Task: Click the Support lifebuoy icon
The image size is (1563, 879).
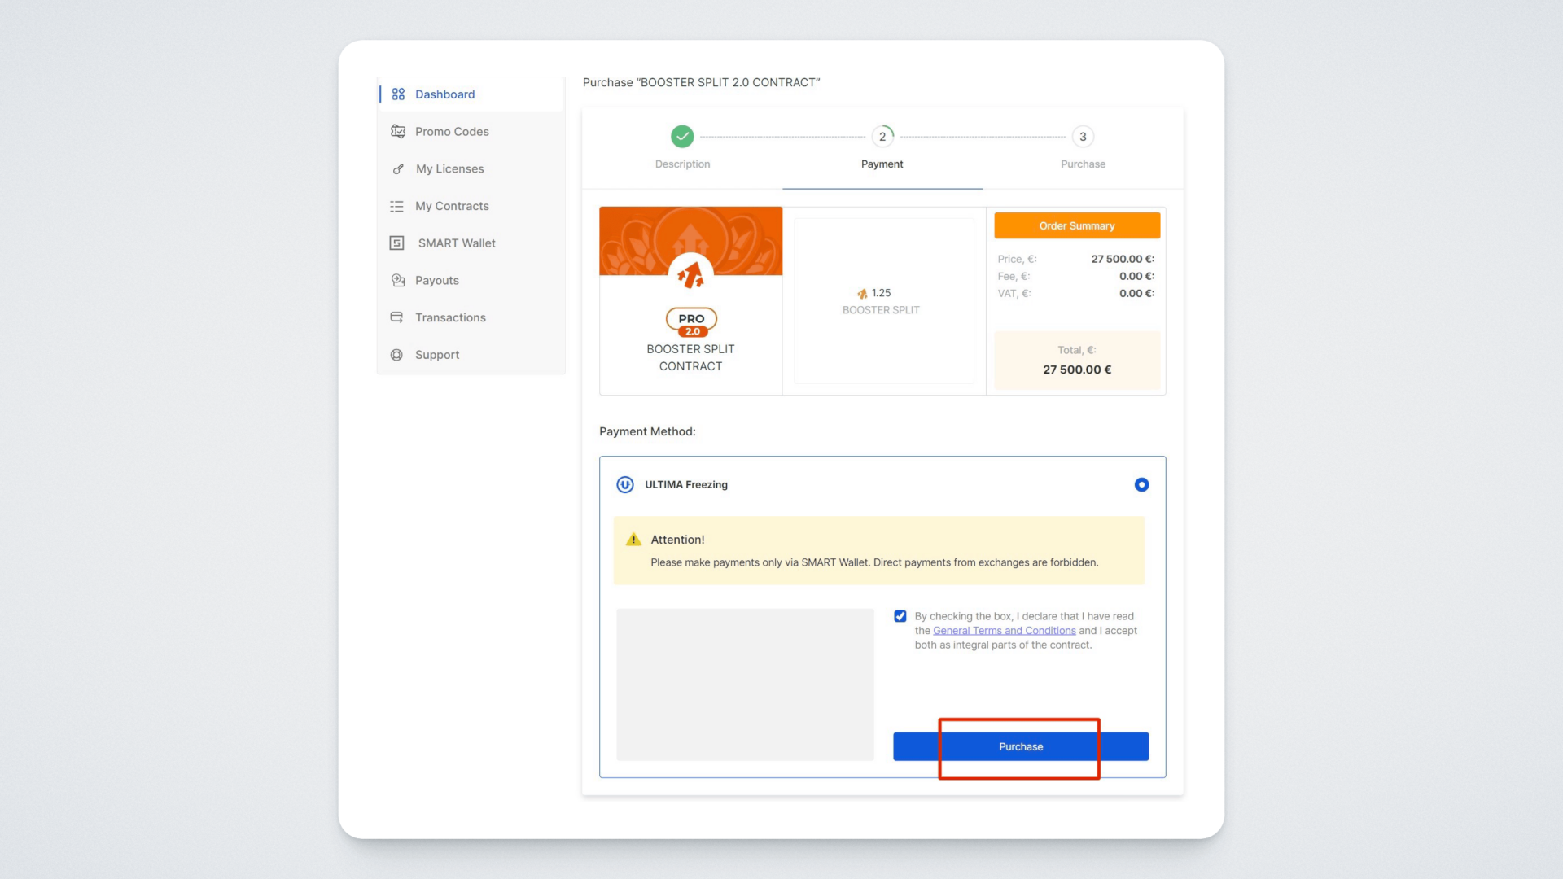Action: point(397,355)
